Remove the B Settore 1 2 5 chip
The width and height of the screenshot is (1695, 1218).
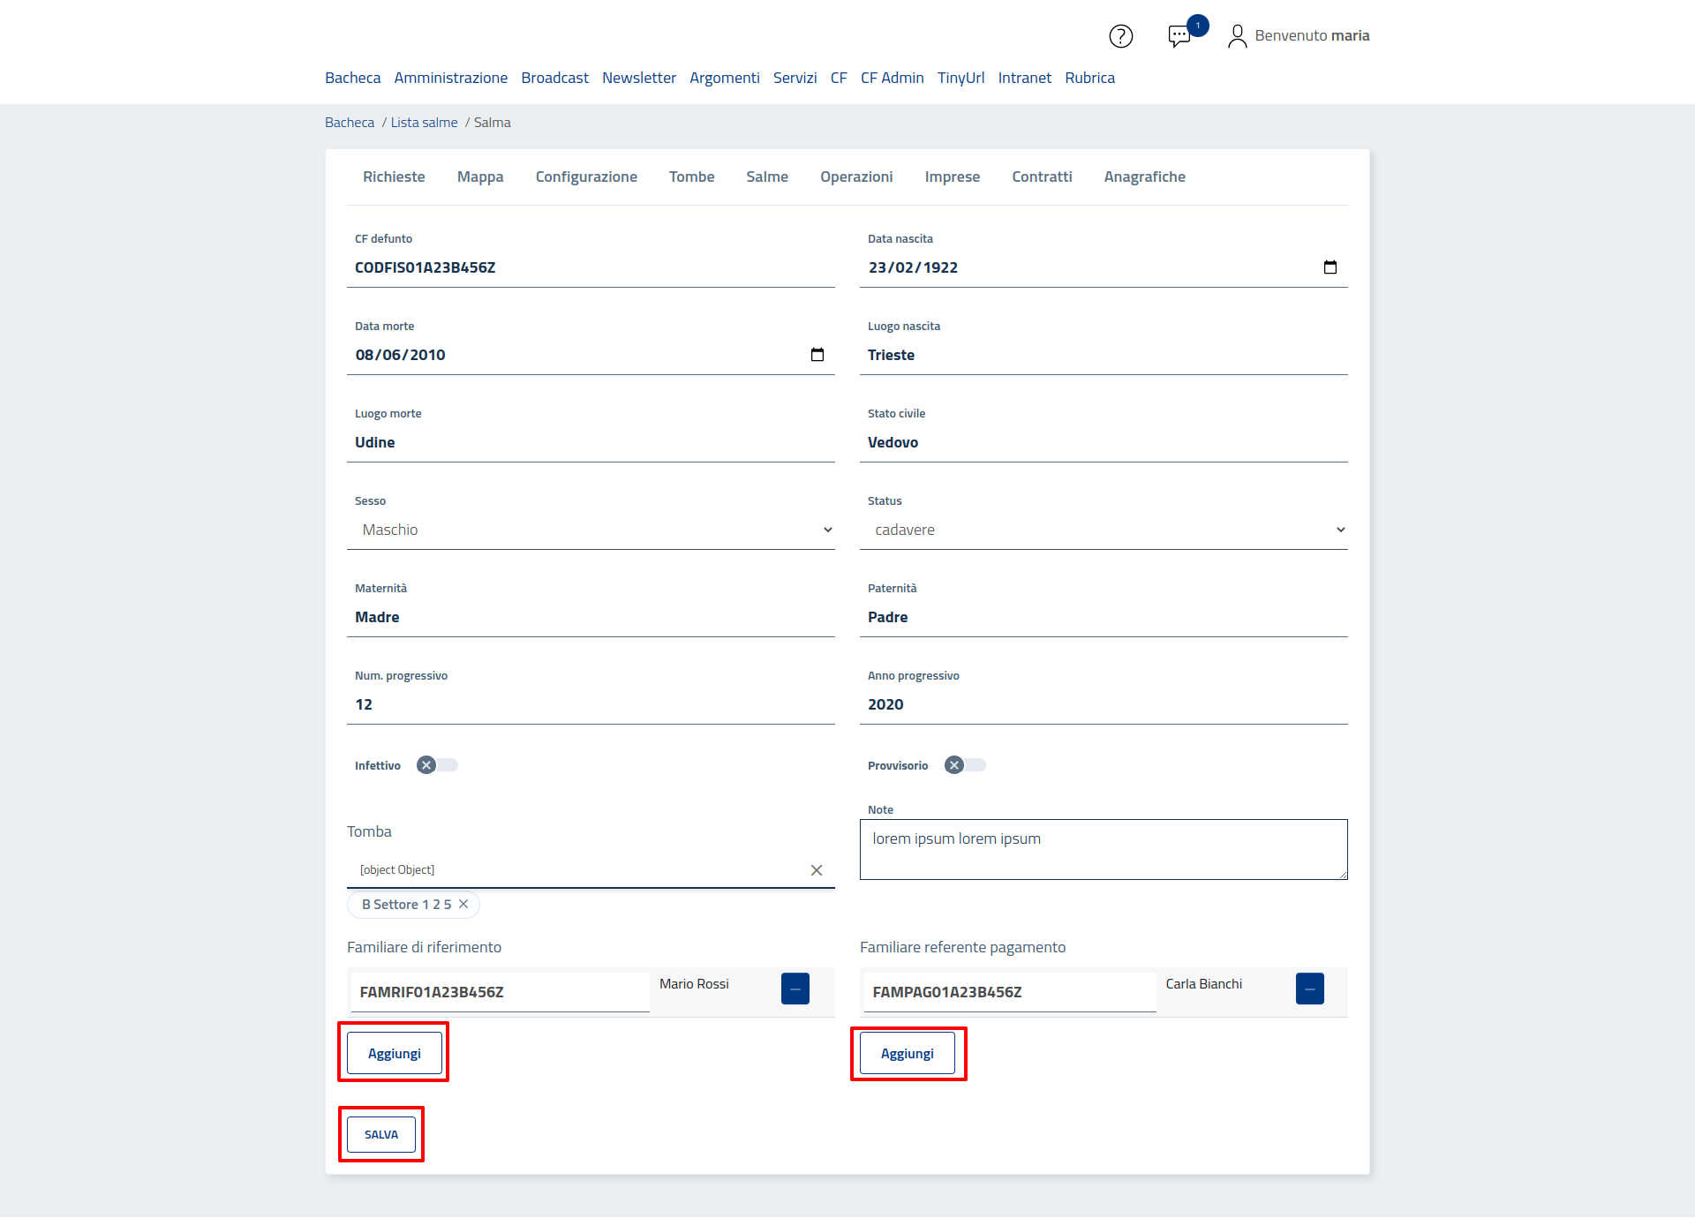coord(463,905)
